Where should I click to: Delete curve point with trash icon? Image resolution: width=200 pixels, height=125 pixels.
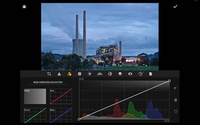coord(175,100)
